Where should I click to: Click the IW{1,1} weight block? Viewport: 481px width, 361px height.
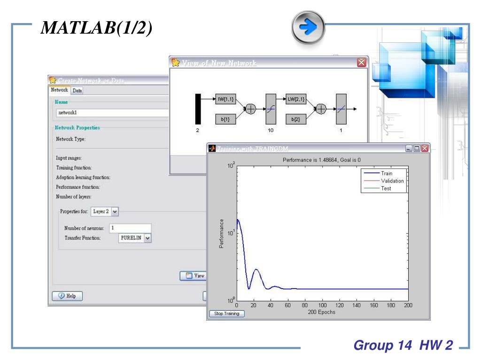[225, 99]
